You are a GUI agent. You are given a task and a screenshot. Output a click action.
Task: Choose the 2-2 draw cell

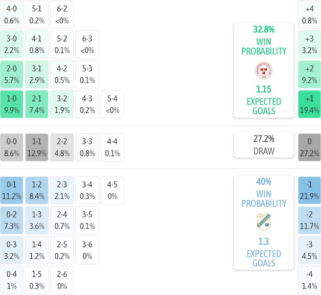coord(62,147)
